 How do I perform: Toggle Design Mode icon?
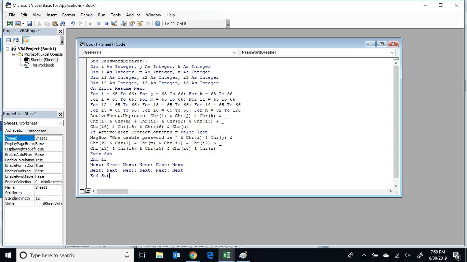(x=114, y=24)
